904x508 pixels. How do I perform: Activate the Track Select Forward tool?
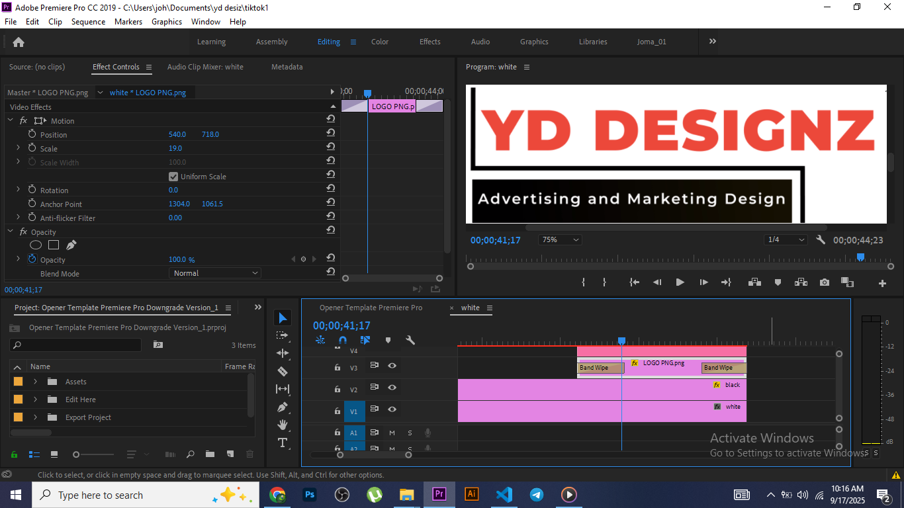pyautogui.click(x=283, y=335)
